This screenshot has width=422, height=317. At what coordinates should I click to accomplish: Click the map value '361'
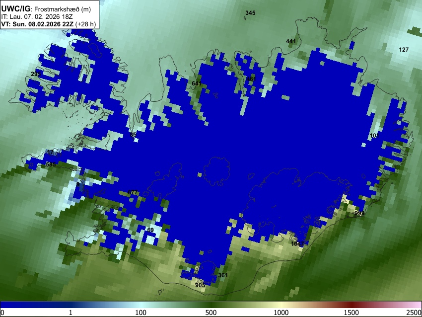pyautogui.click(x=222, y=275)
